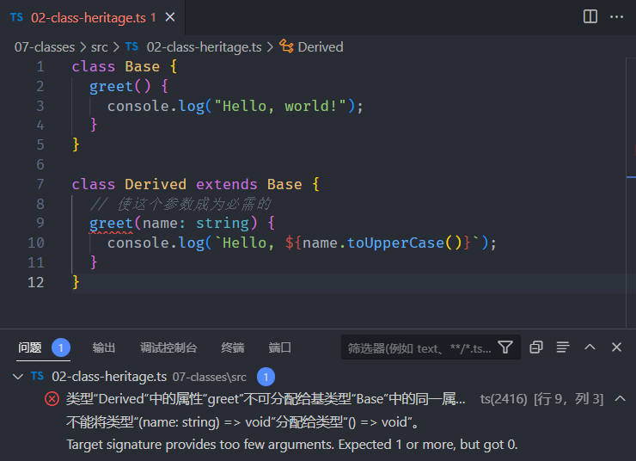Open the 调试控制台 tab
The width and height of the screenshot is (636, 461).
coord(168,347)
